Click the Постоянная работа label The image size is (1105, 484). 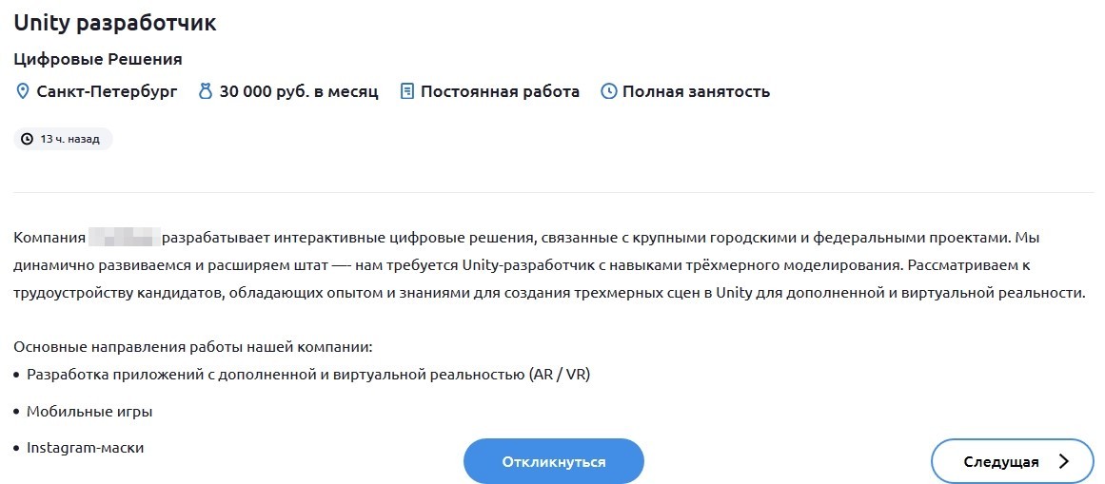500,92
